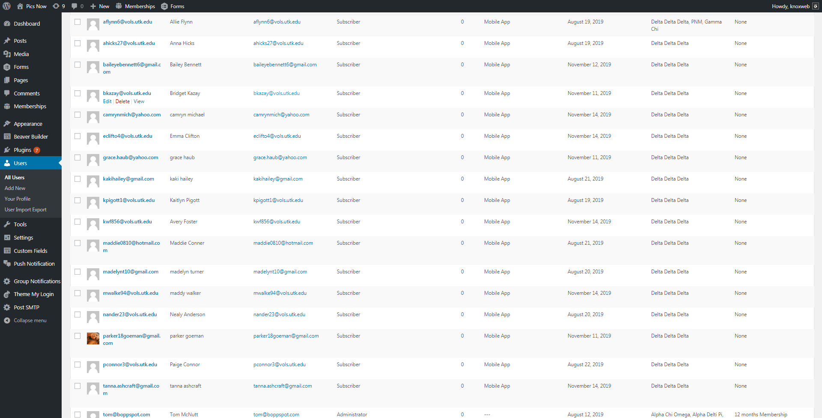
Task: Click the Push Notification sidebar icon
Action: [7, 264]
